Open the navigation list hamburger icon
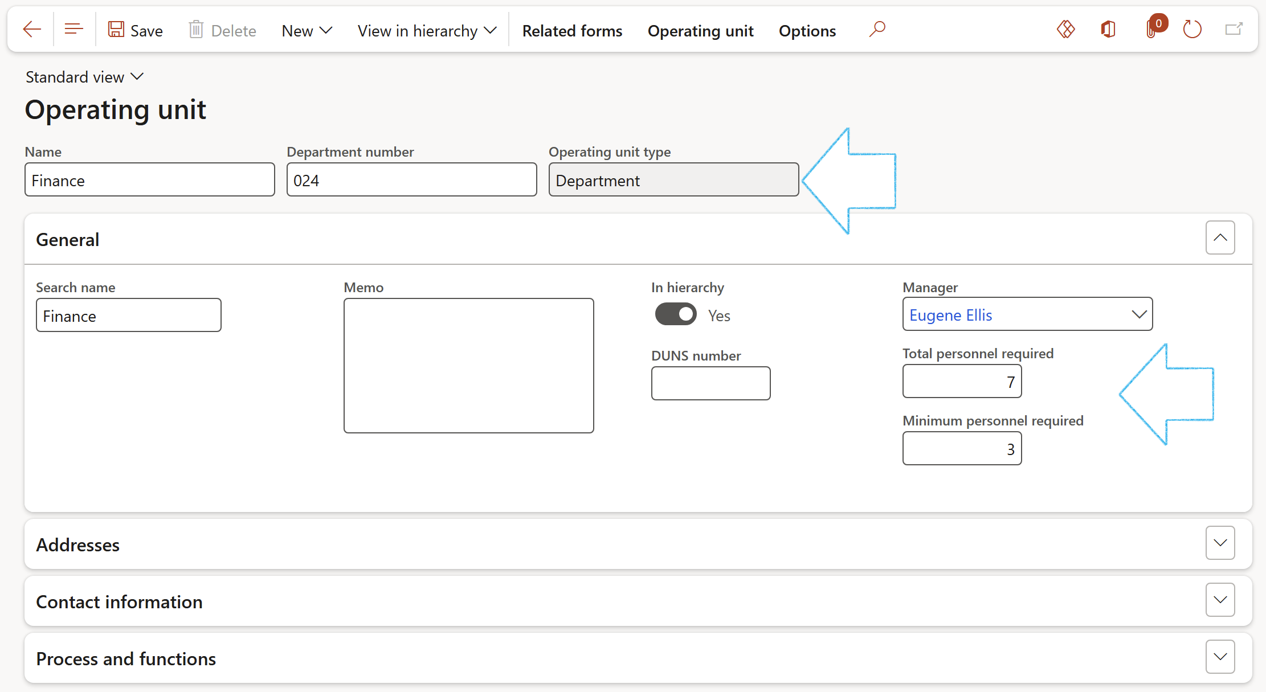Viewport: 1266px width, 692px height. coord(74,30)
